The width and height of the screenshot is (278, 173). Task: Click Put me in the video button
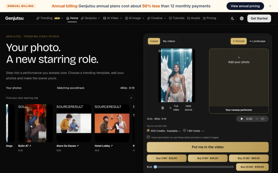point(208,147)
